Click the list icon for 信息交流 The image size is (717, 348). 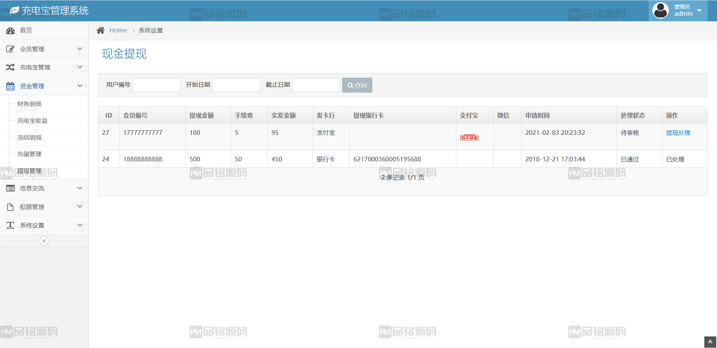click(10, 189)
